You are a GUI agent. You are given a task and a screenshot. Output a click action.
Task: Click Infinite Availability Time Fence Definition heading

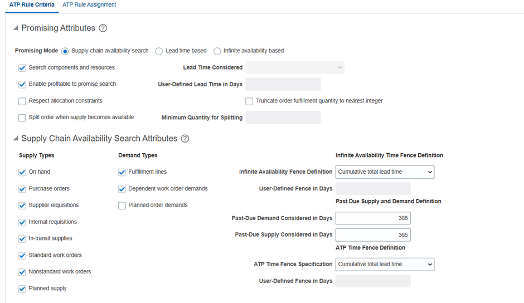point(389,155)
